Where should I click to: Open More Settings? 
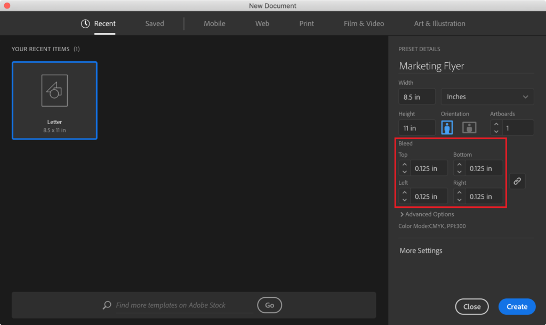click(x=421, y=250)
